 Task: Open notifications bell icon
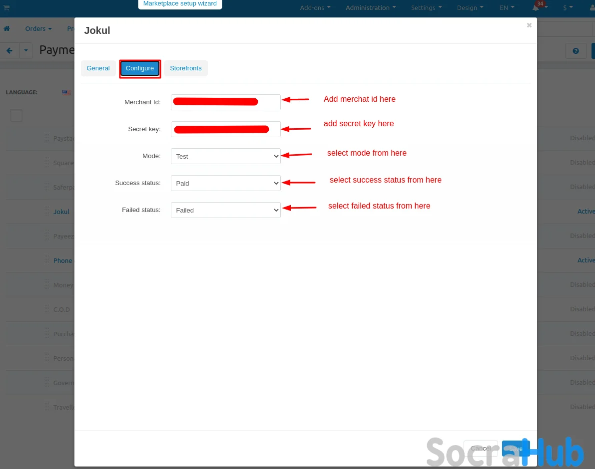pos(536,7)
